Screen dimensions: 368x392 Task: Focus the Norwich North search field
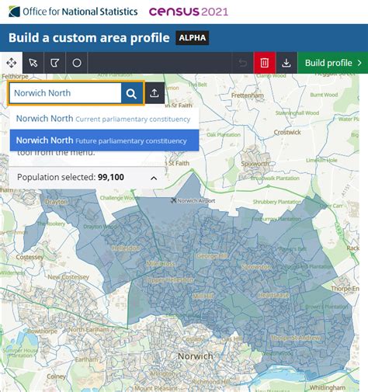(x=65, y=93)
